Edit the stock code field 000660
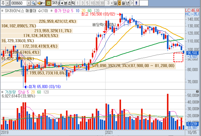The image size is (201, 136). [x=19, y=3]
